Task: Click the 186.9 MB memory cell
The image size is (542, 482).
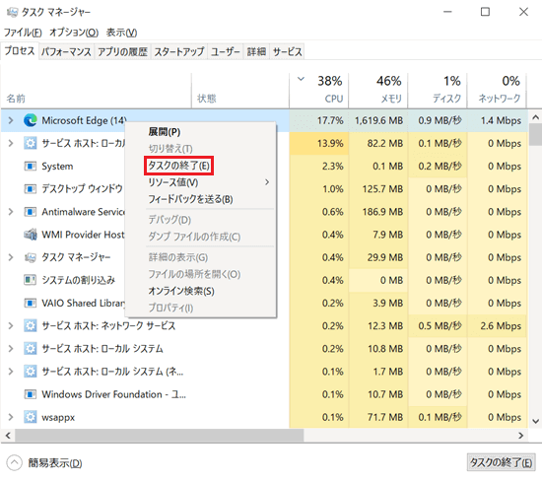Action: coord(378,212)
